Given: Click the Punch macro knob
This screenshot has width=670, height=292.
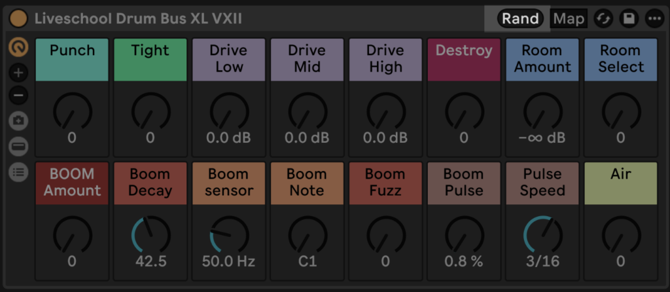Looking at the screenshot, I should [72, 111].
